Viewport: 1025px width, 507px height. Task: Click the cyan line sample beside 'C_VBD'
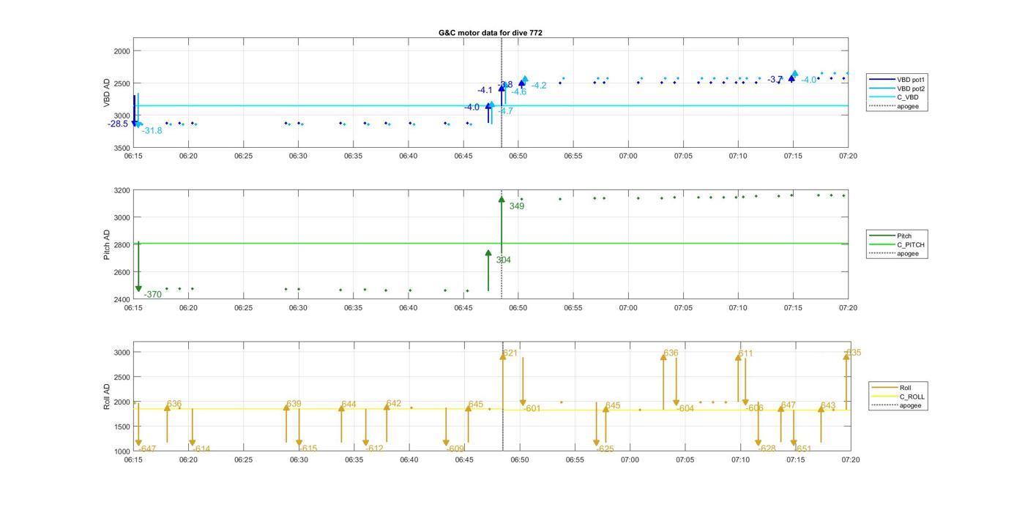[881, 97]
